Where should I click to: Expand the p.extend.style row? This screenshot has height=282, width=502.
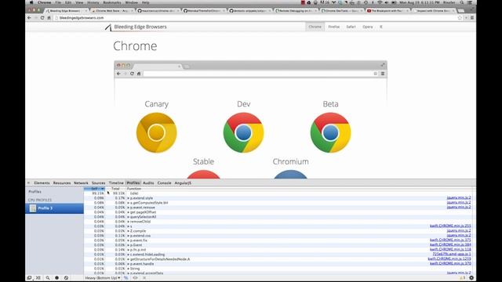pos(129,198)
